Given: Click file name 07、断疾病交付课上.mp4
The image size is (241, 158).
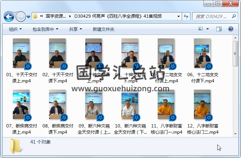Looking at the screenshot, I should coord(22,129).
